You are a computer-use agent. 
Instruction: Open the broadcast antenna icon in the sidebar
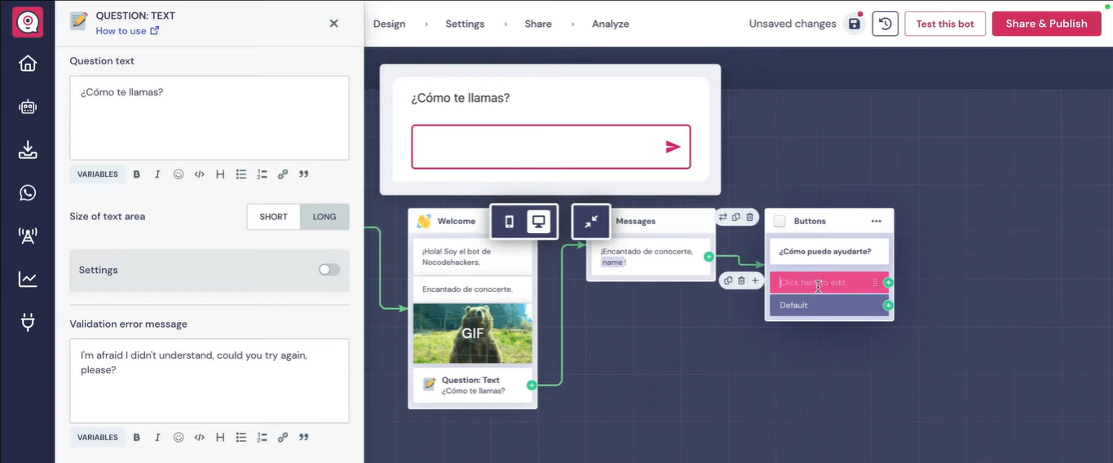pyautogui.click(x=28, y=236)
